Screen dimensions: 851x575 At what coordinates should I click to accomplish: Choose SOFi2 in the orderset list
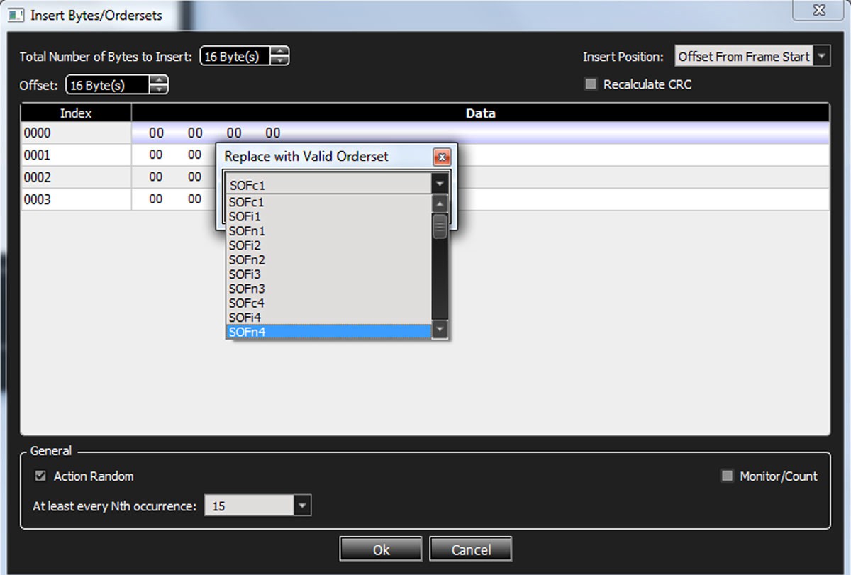329,245
